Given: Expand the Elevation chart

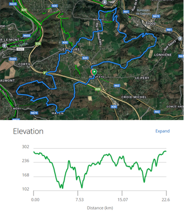Looking at the screenshot, I should tap(162, 131).
